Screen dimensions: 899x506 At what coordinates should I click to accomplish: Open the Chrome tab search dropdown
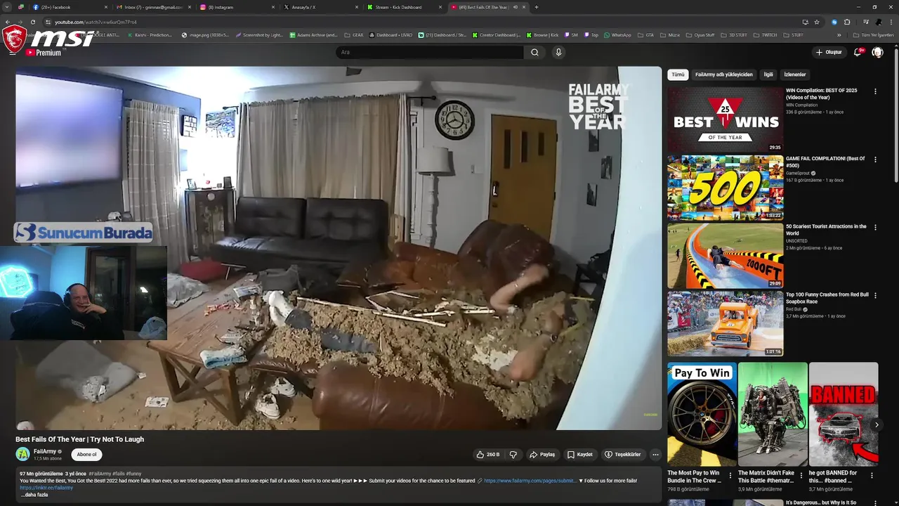click(x=6, y=7)
